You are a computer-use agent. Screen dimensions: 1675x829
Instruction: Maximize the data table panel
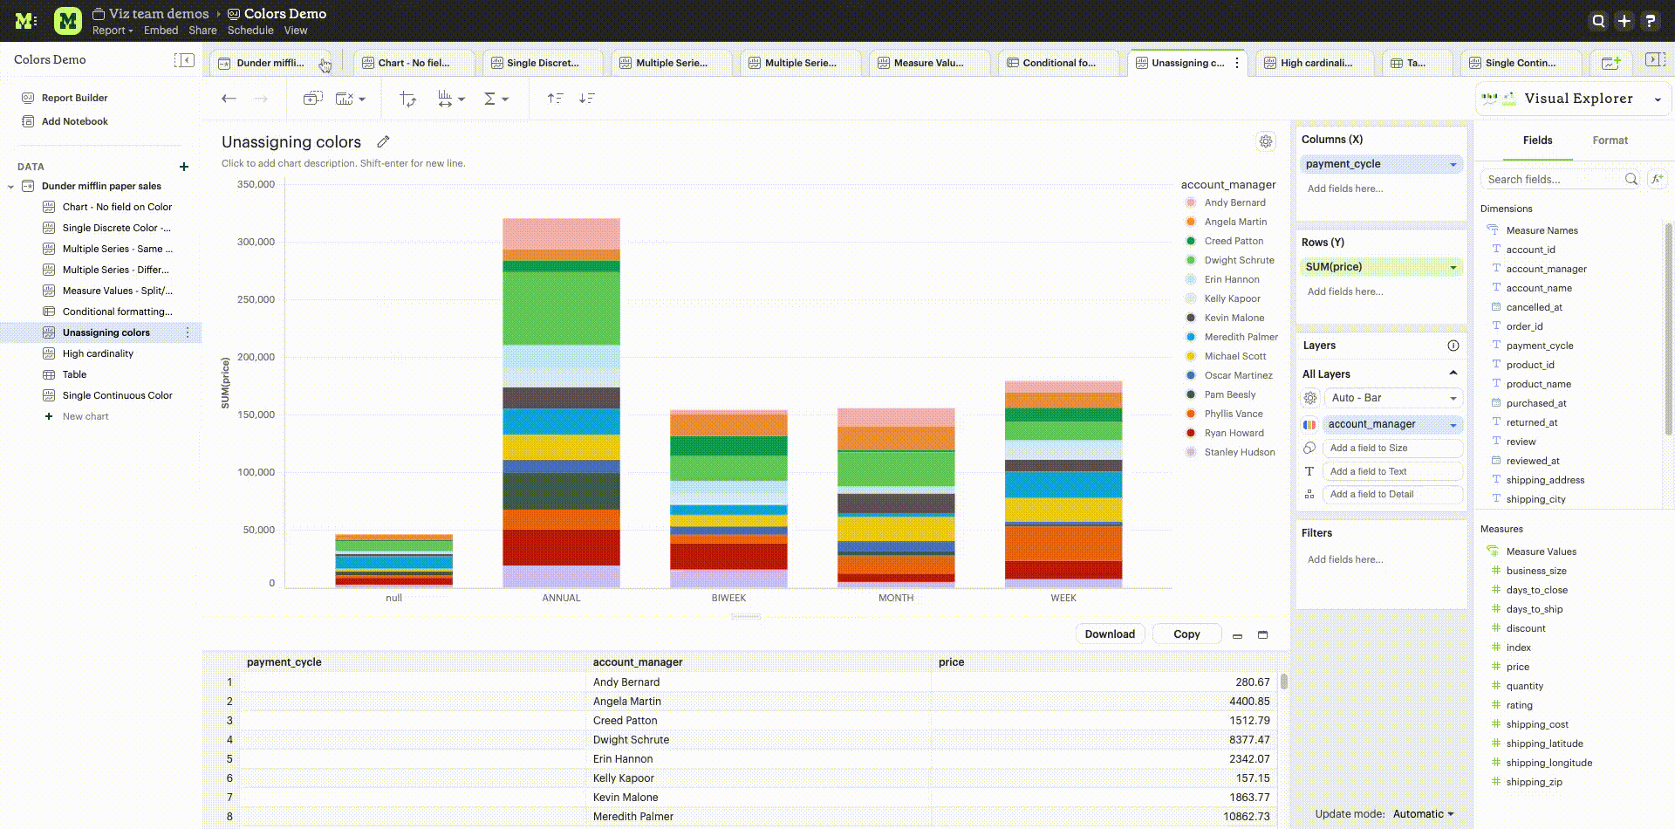click(1262, 634)
